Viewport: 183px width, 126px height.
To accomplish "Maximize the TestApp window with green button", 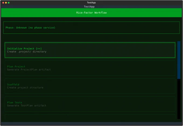I will pyautogui.click(x=9, y=3).
